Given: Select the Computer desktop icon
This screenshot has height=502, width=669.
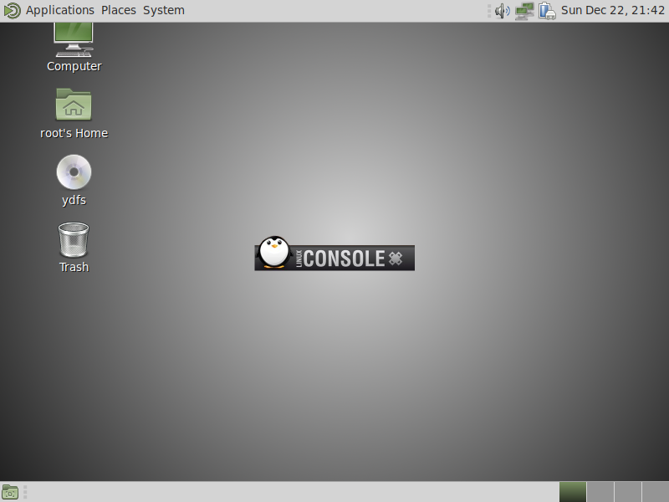Looking at the screenshot, I should click(x=74, y=39).
